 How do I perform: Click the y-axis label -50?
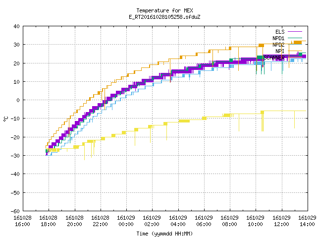click(15, 193)
